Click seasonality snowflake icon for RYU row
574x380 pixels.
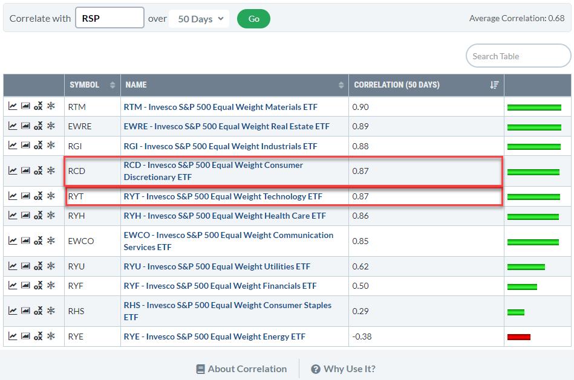pyautogui.click(x=51, y=266)
